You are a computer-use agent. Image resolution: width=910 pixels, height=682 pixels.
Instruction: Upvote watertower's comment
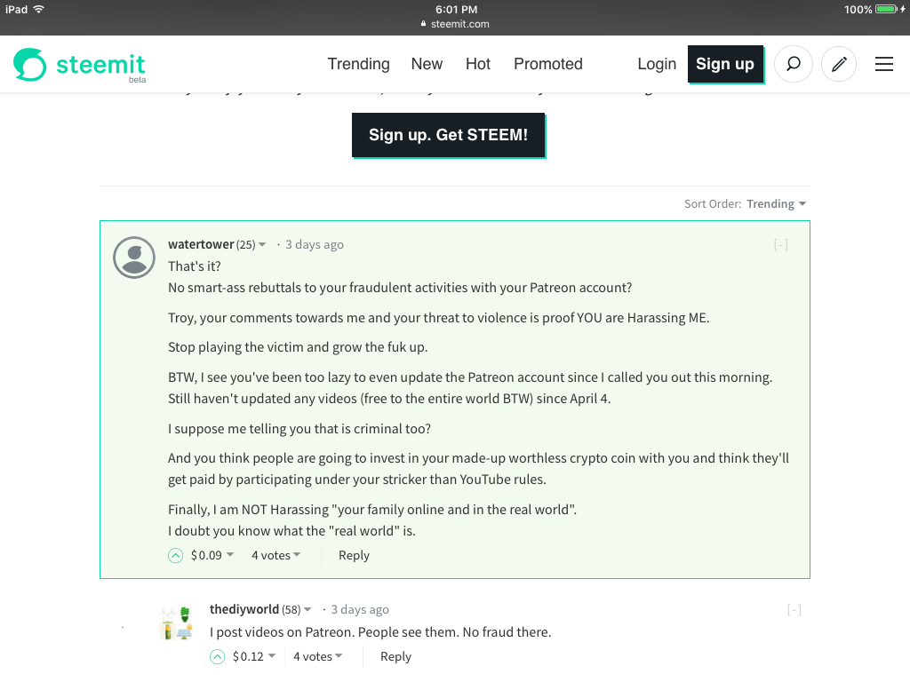(x=175, y=556)
